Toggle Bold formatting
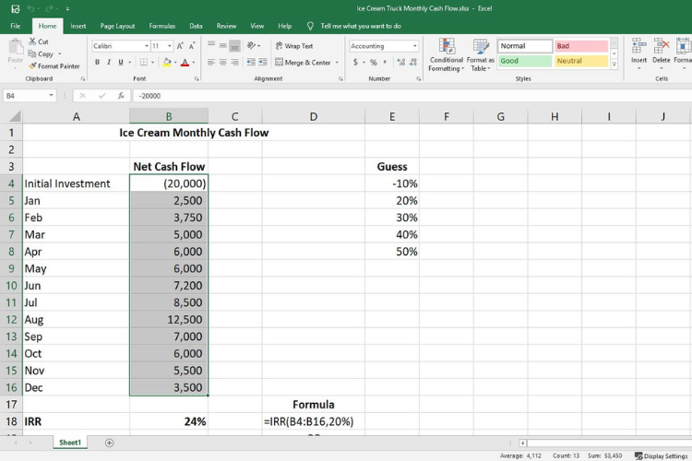The image size is (692, 461). click(96, 63)
